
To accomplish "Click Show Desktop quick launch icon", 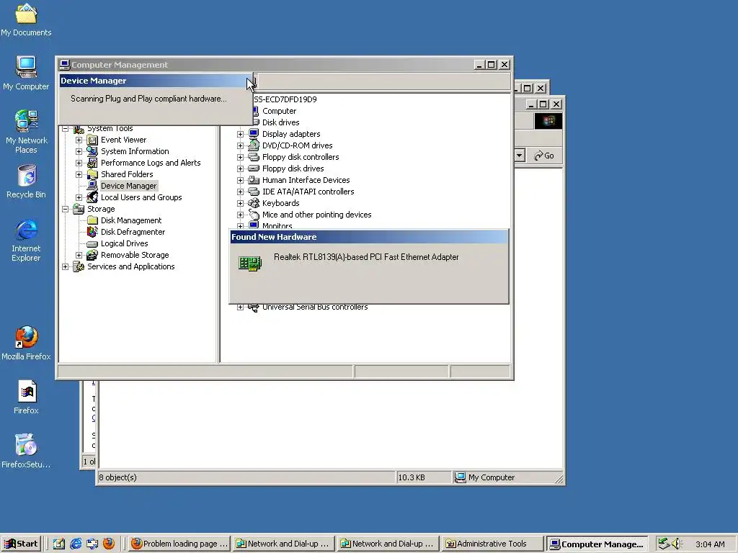I will 59,544.
